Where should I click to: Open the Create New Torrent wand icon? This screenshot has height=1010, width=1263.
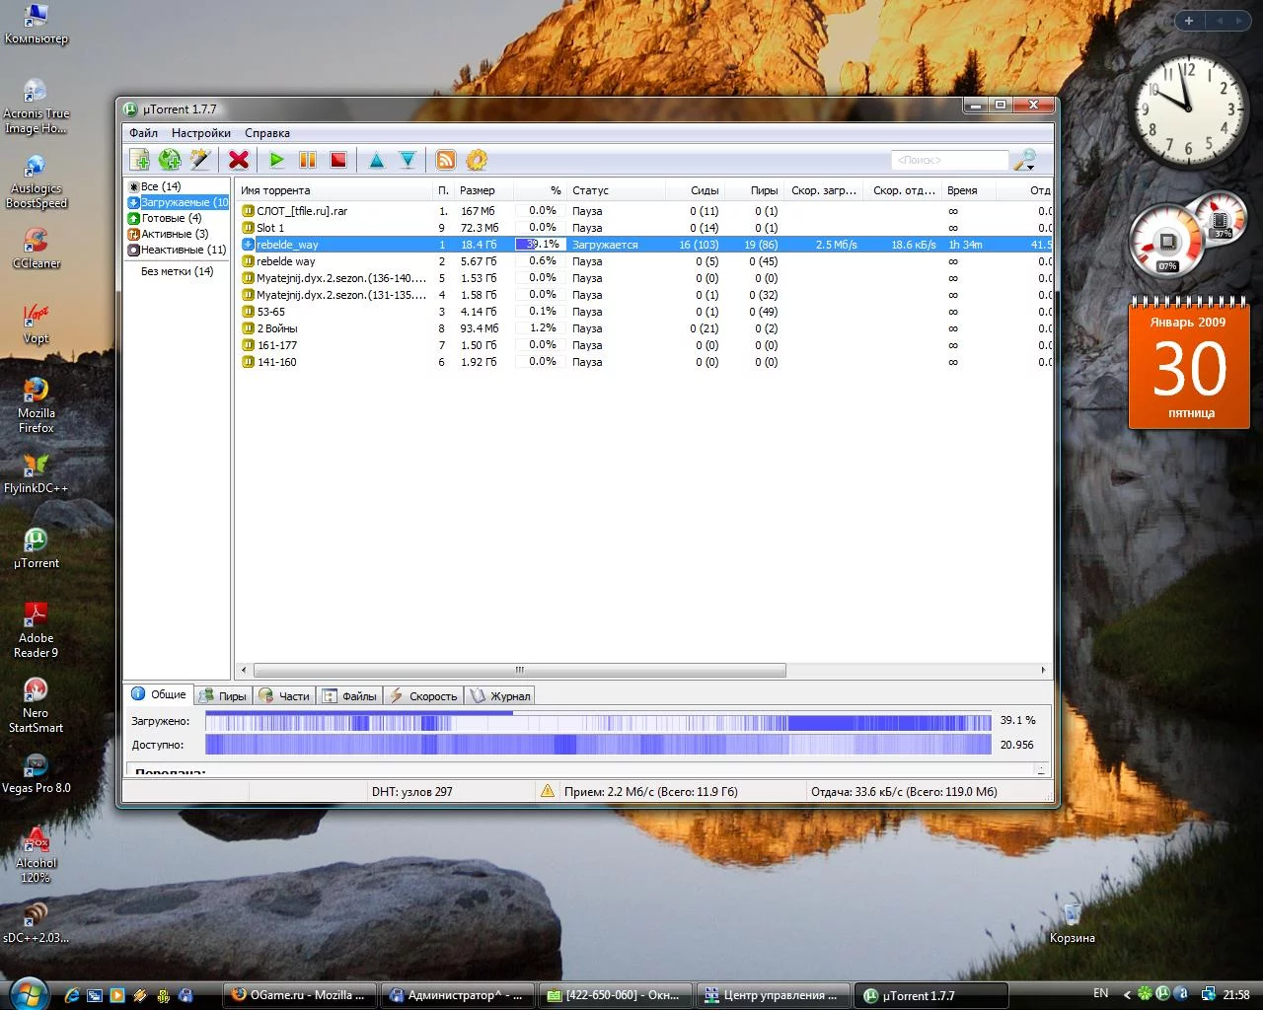[200, 160]
